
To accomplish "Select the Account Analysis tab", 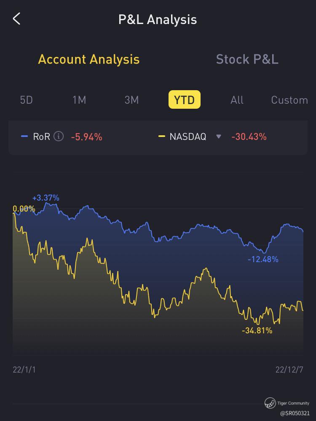I will click(x=88, y=59).
